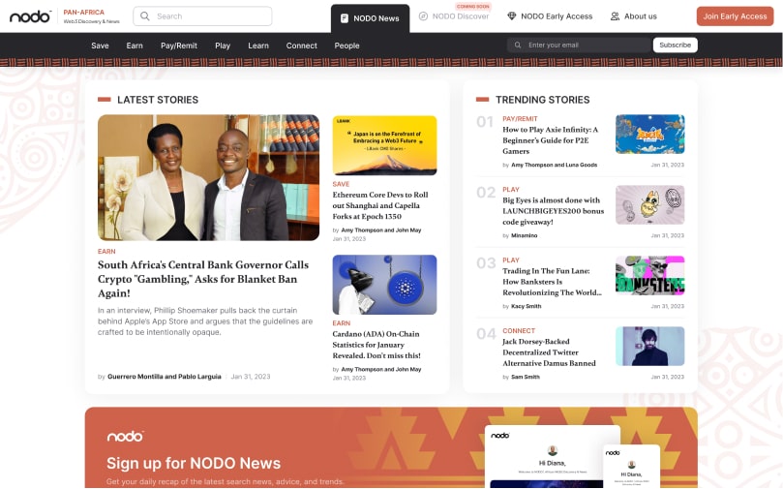Click the NODO Discover compass icon
This screenshot has height=489, width=783.
tap(423, 16)
